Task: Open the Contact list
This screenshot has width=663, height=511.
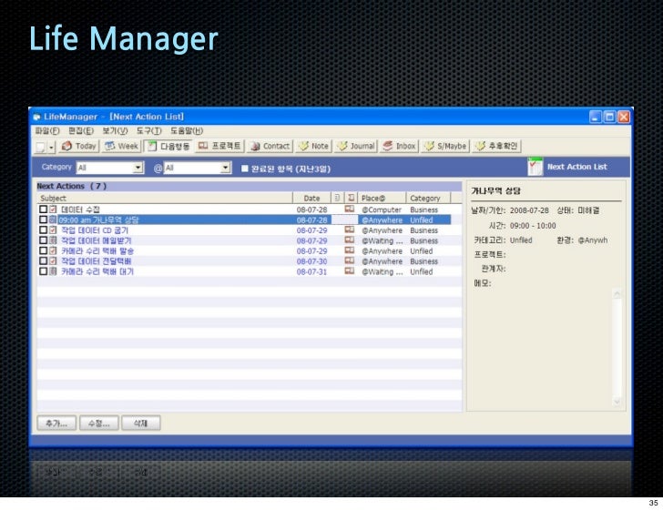Action: pyautogui.click(x=270, y=147)
